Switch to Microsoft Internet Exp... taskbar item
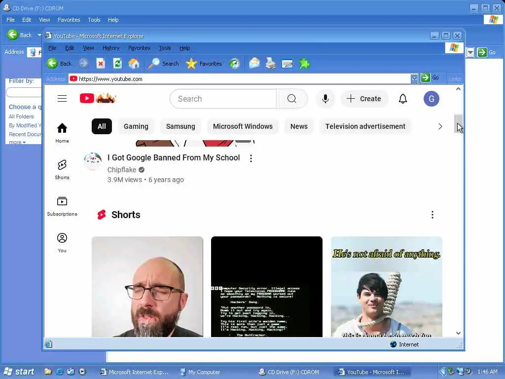Viewport: 505px width, 379px height. (134, 372)
